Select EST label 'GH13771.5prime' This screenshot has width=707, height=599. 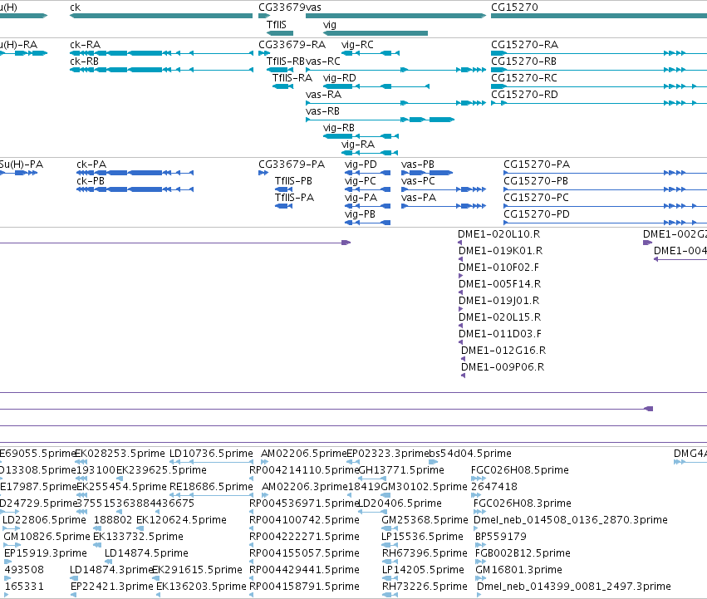tap(401, 470)
